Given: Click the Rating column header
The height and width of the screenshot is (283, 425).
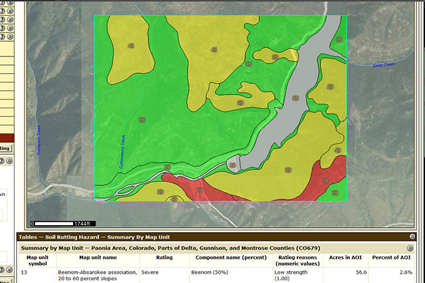Looking at the screenshot, I should point(164,258).
